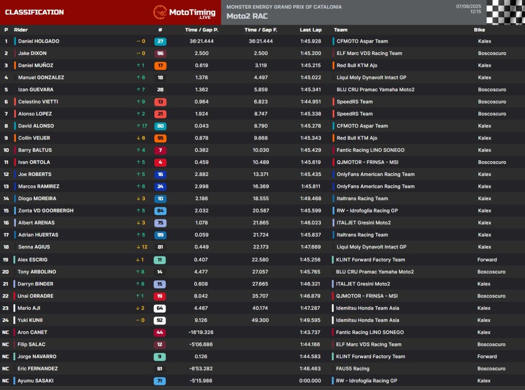Viewport: 525px width, 390px height.
Task: Click white number badge 92 for Kunii
Action: pos(160,320)
